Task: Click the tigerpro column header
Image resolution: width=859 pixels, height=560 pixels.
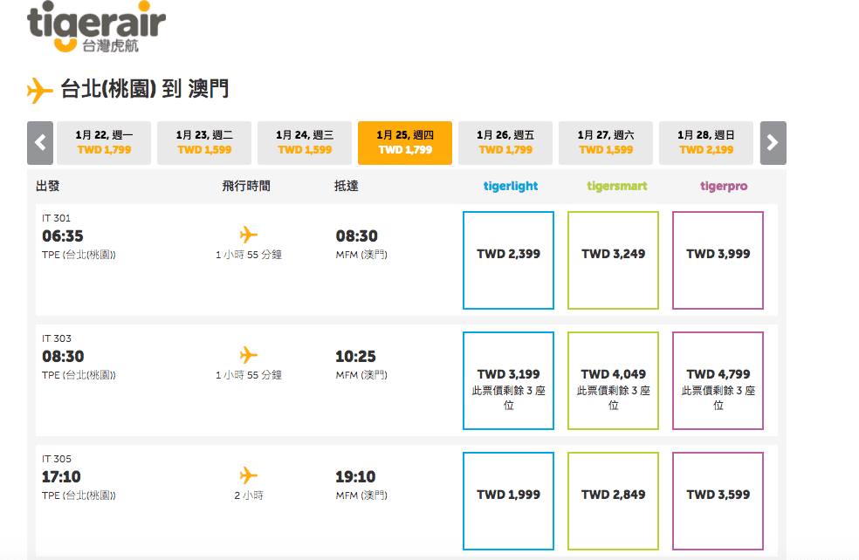Action: coord(724,186)
